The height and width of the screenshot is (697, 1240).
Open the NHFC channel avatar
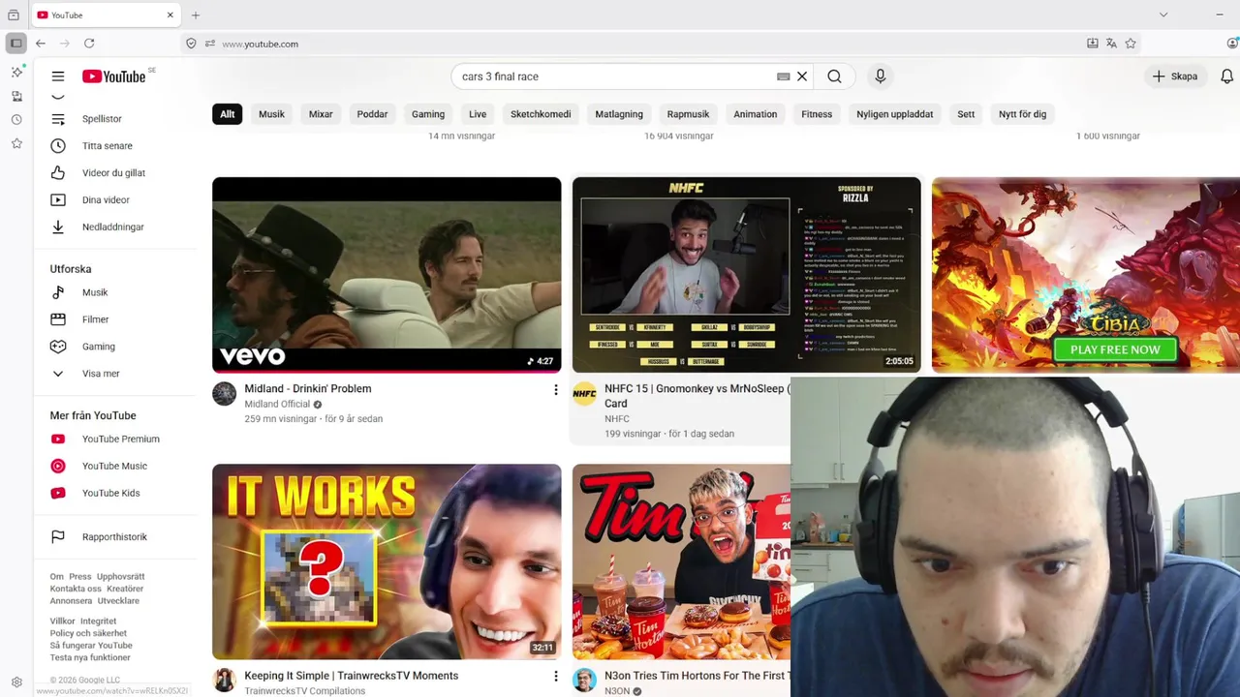[x=584, y=393]
